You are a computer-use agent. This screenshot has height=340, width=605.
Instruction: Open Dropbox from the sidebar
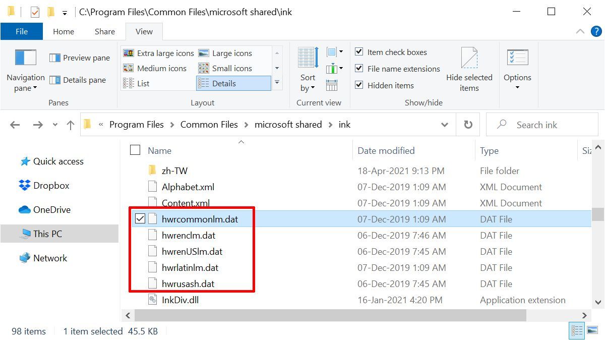tap(50, 185)
